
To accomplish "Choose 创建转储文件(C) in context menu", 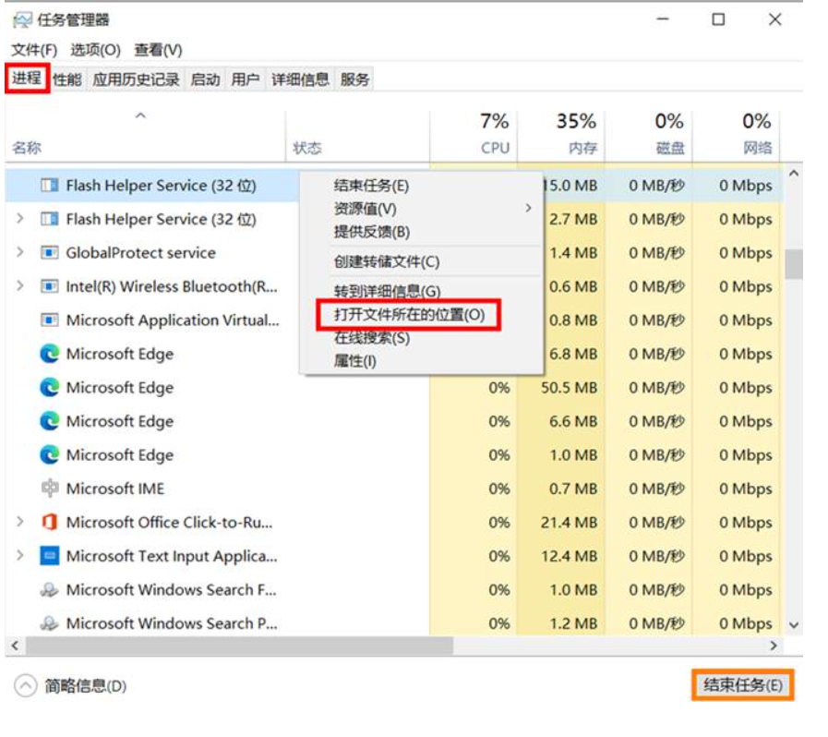I will pyautogui.click(x=387, y=261).
